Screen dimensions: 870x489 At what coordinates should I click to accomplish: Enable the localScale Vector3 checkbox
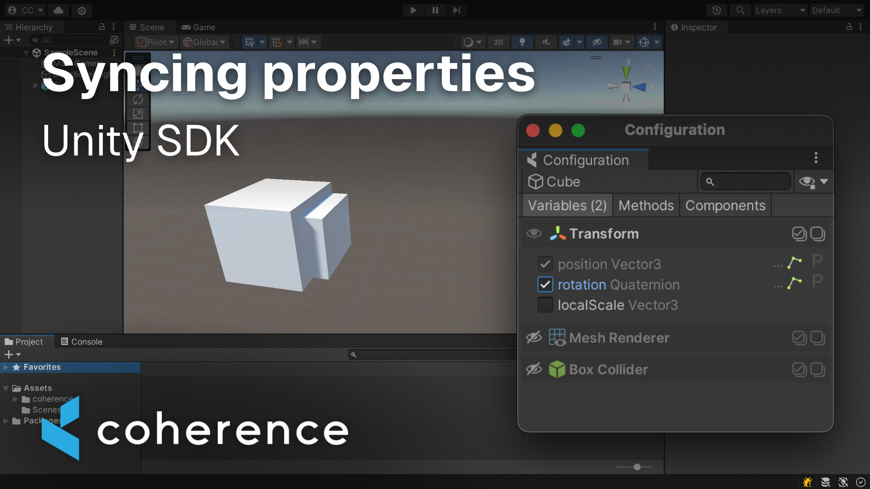click(545, 305)
